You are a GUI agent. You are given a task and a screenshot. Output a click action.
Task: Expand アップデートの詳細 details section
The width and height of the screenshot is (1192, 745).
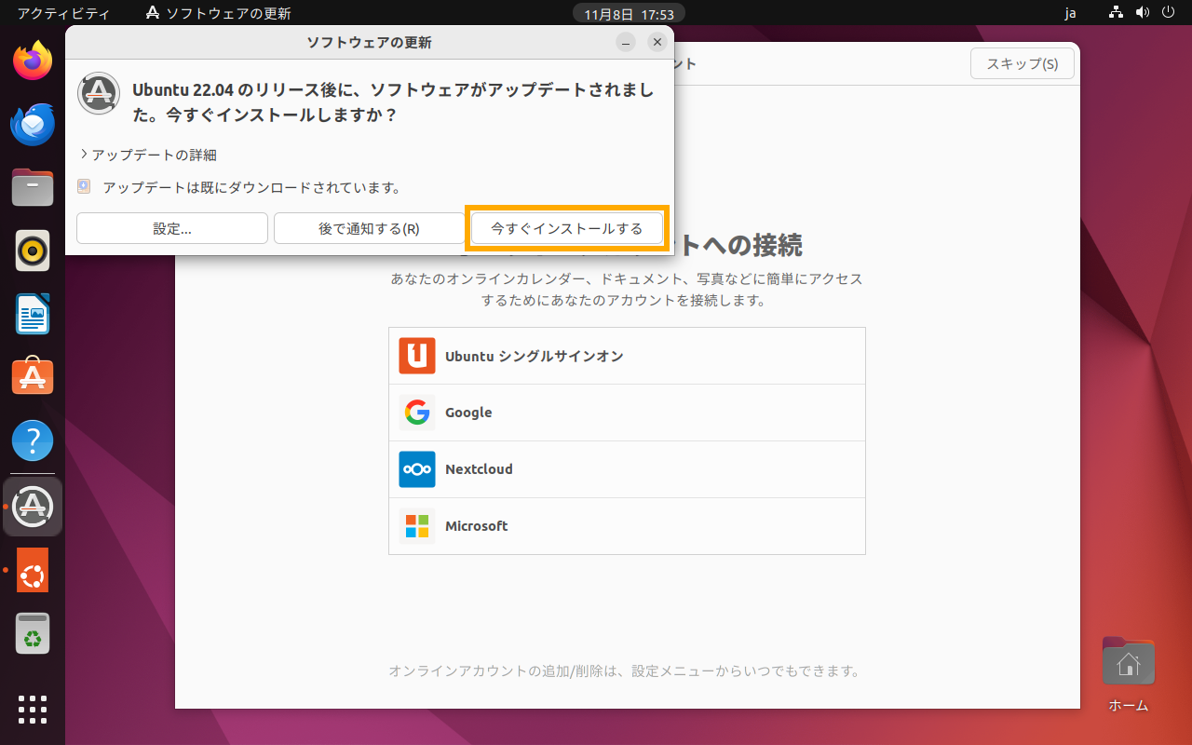coord(149,155)
